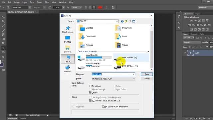
Task: Open the Window menu
Action: 63,2
